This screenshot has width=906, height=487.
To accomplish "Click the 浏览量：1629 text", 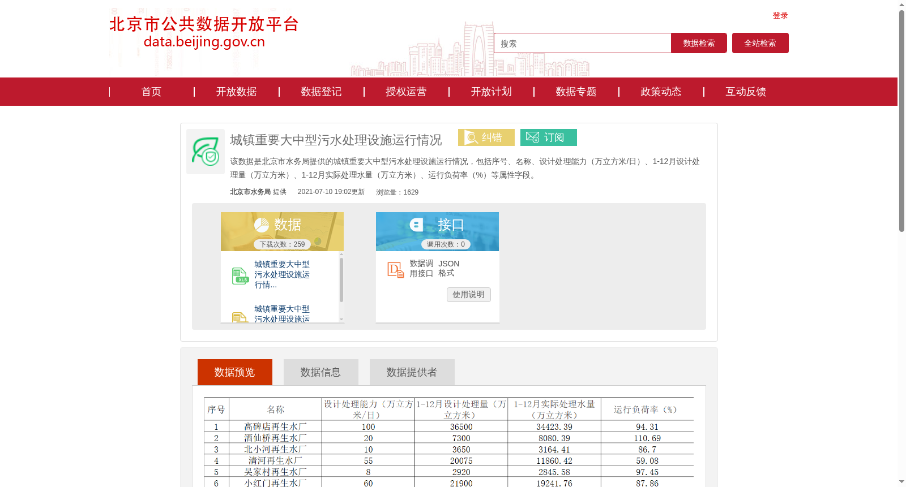I will tap(397, 192).
